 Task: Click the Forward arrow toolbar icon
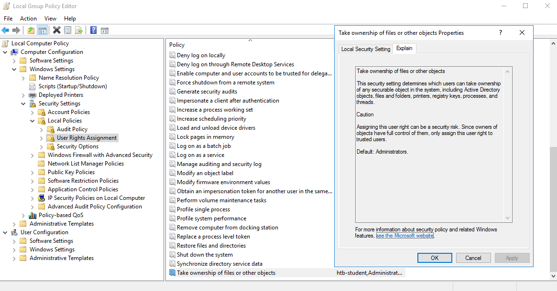pos(16,31)
